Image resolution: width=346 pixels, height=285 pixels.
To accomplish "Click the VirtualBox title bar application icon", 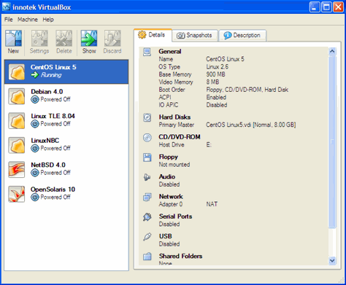I will coord(6,7).
